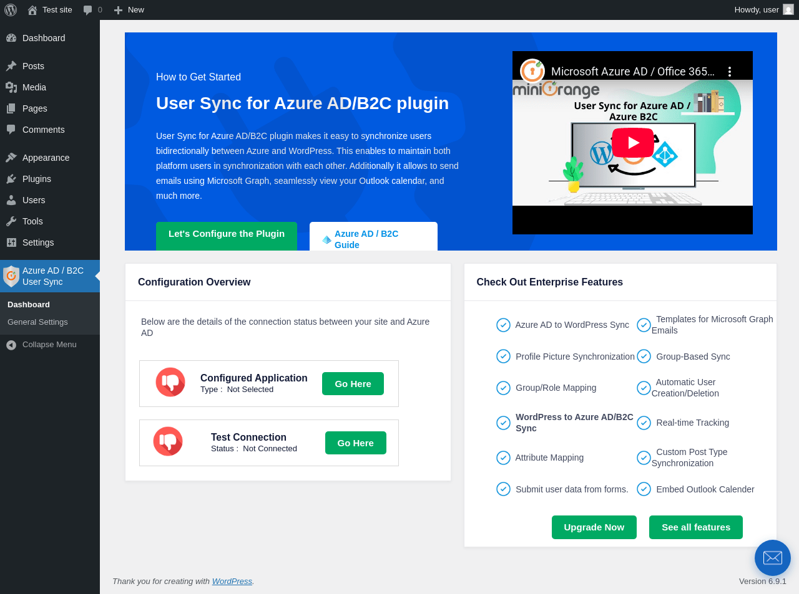
Task: Click the Azure AD to WordPress Sync feature
Action: tap(572, 325)
